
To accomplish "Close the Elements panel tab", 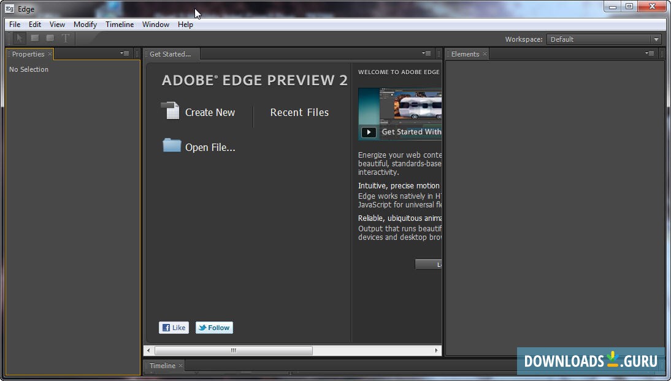I will click(x=485, y=54).
